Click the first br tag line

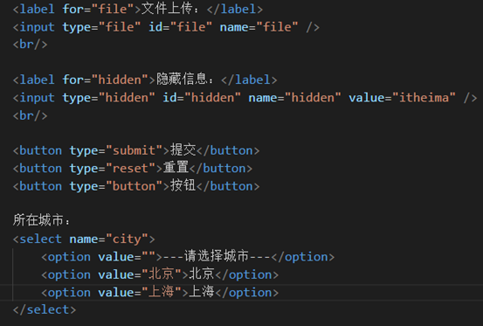(31, 45)
